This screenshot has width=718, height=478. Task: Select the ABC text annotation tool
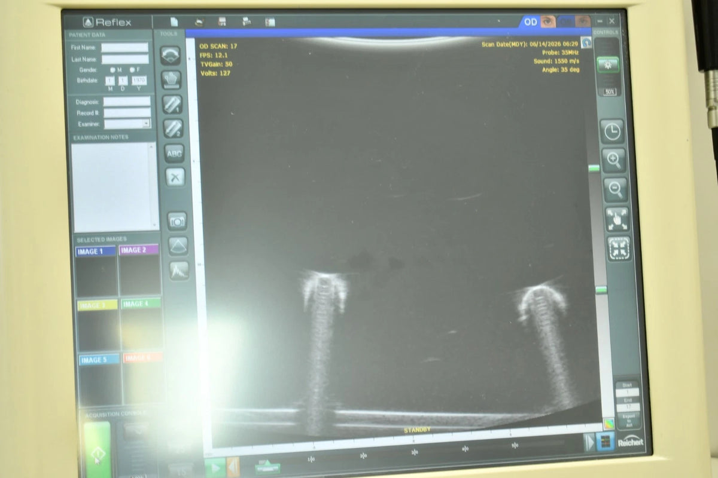[174, 153]
